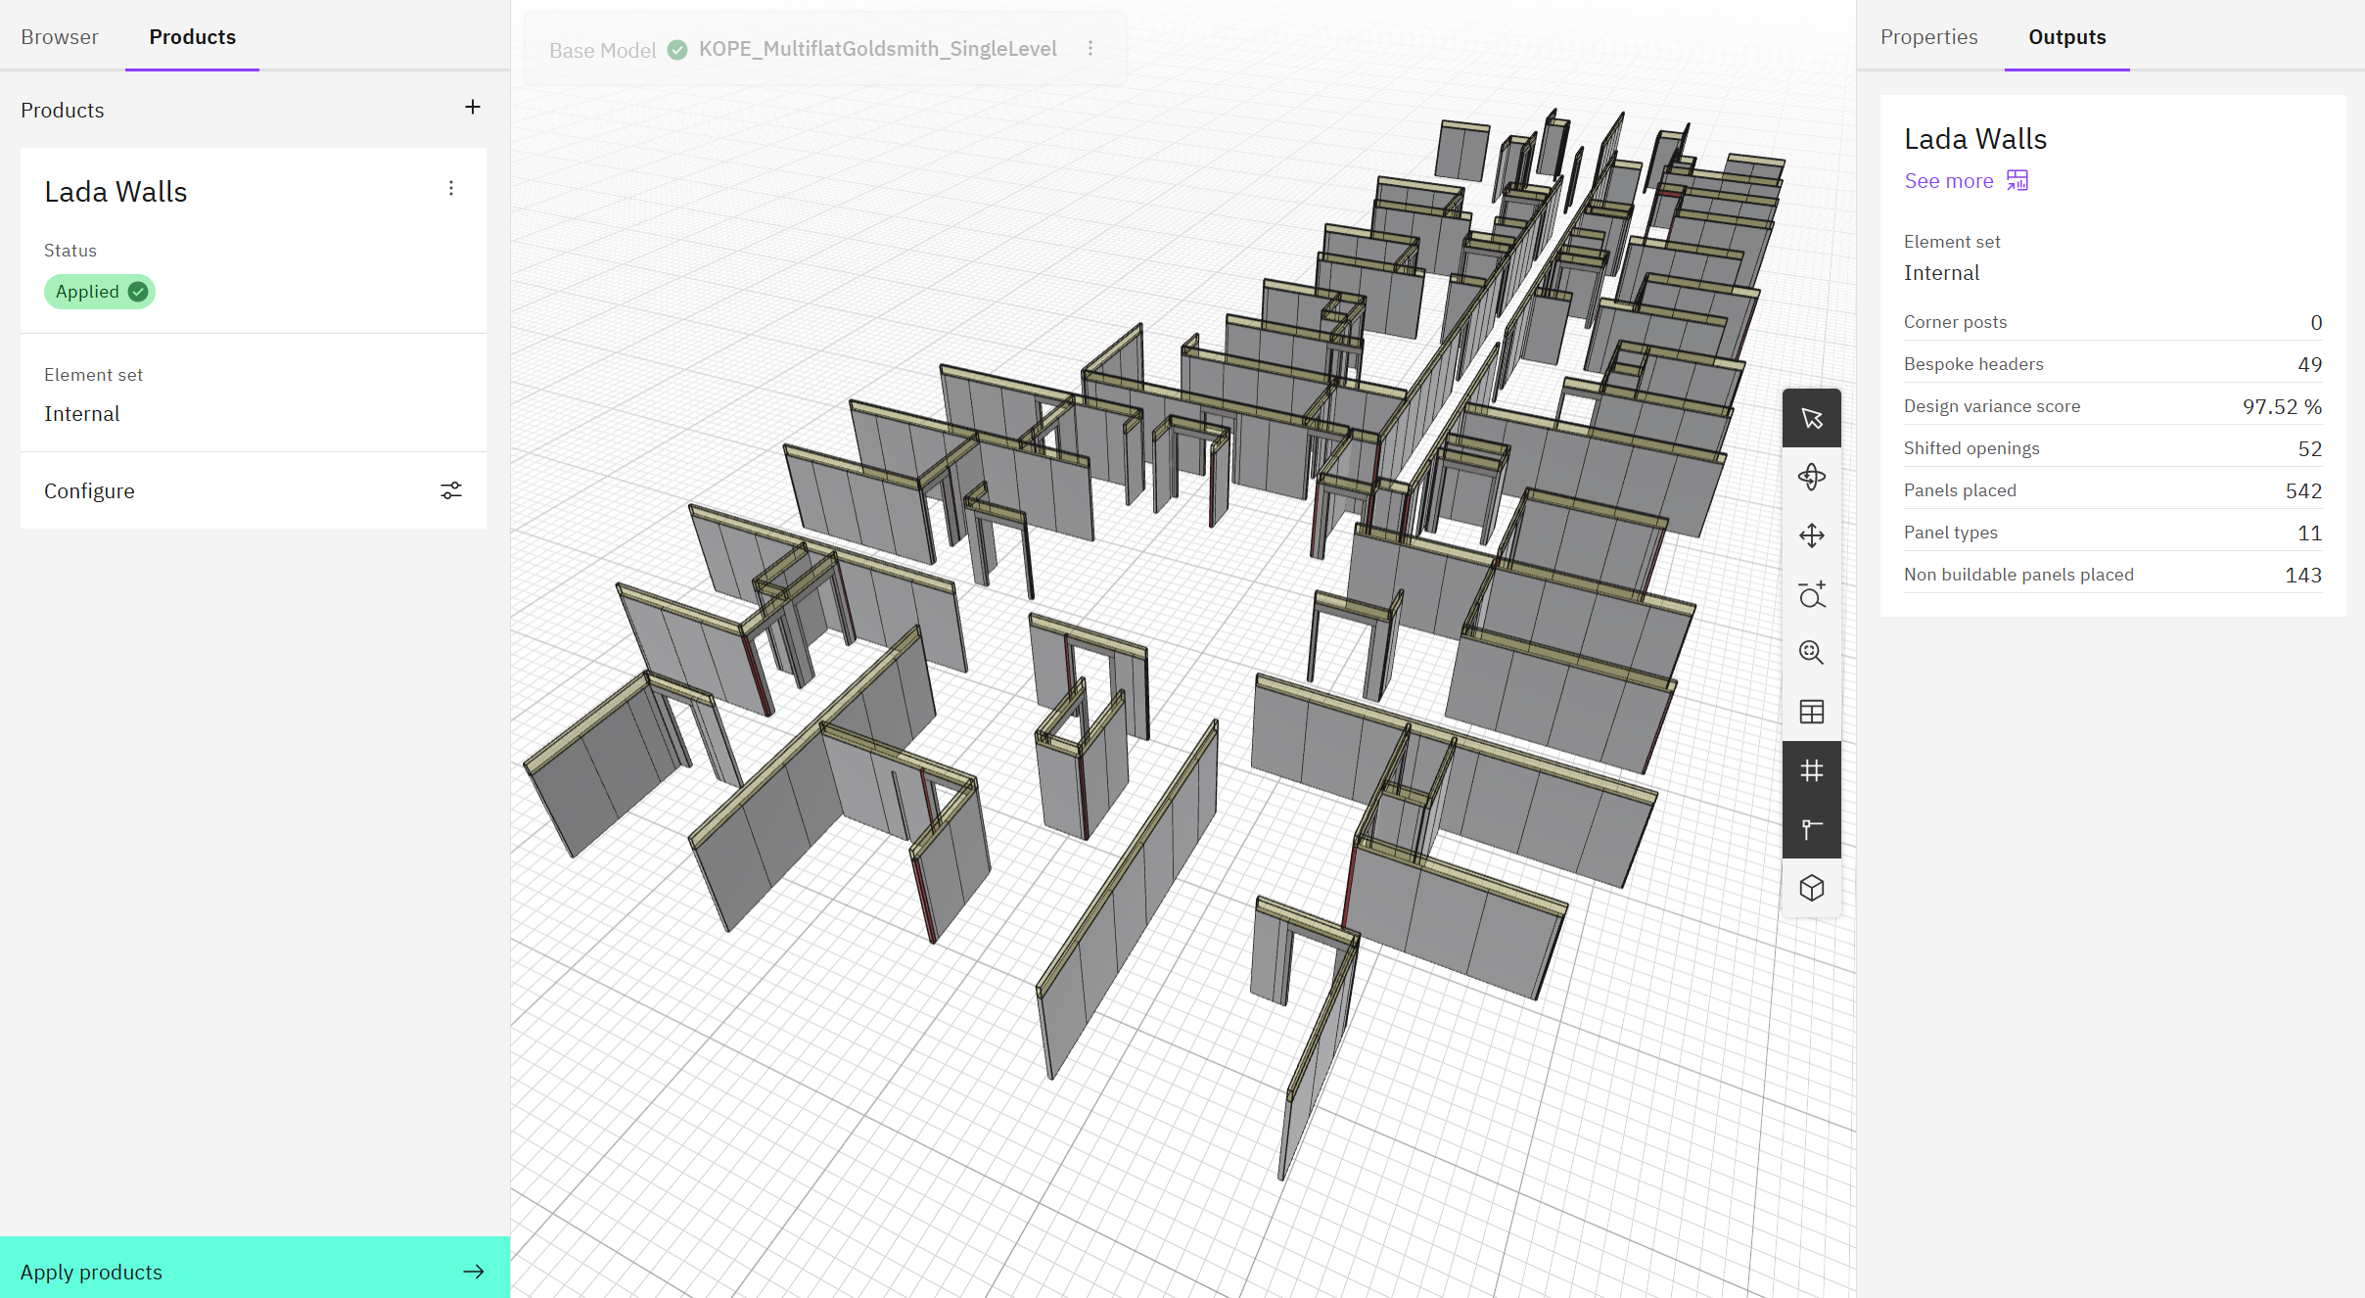The height and width of the screenshot is (1298, 2365).
Task: Click the Configure sliders icon
Action: (450, 490)
